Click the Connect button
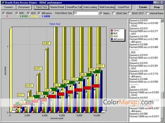 9,7
